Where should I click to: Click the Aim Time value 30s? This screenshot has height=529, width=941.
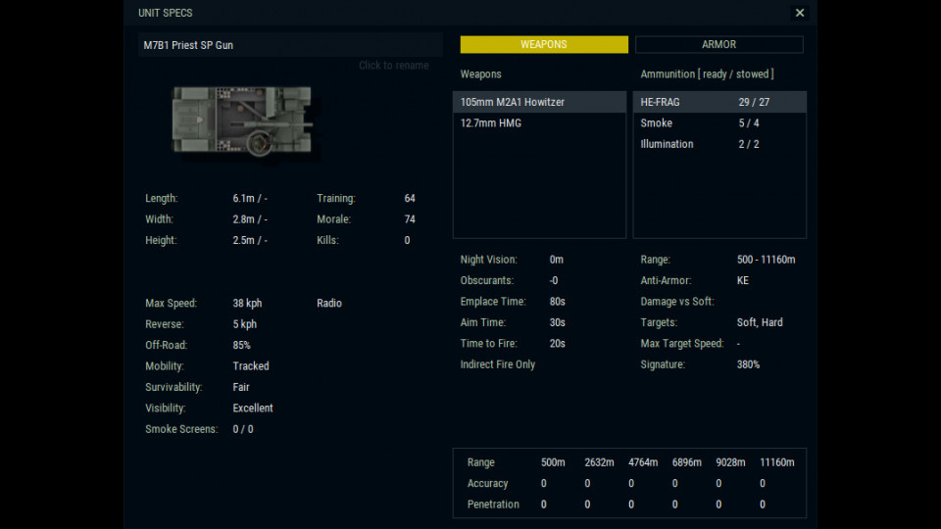pyautogui.click(x=558, y=322)
